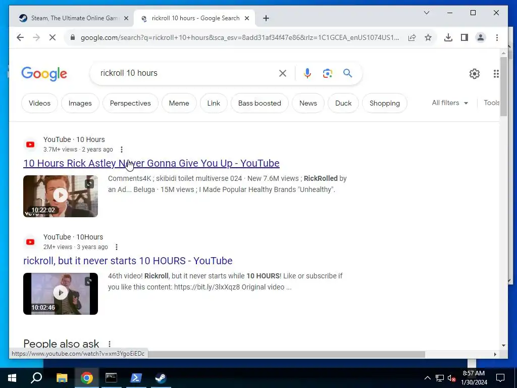517x388 pixels.
Task: Open Windows taskbar search
Action: (36, 378)
